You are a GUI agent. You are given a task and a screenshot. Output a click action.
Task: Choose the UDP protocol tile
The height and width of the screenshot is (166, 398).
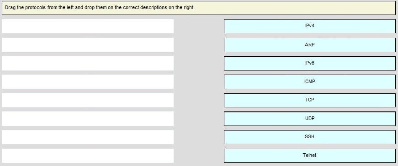(x=310, y=119)
